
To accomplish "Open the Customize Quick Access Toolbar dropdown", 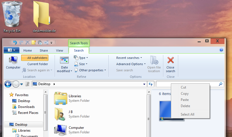I will point(51,43).
